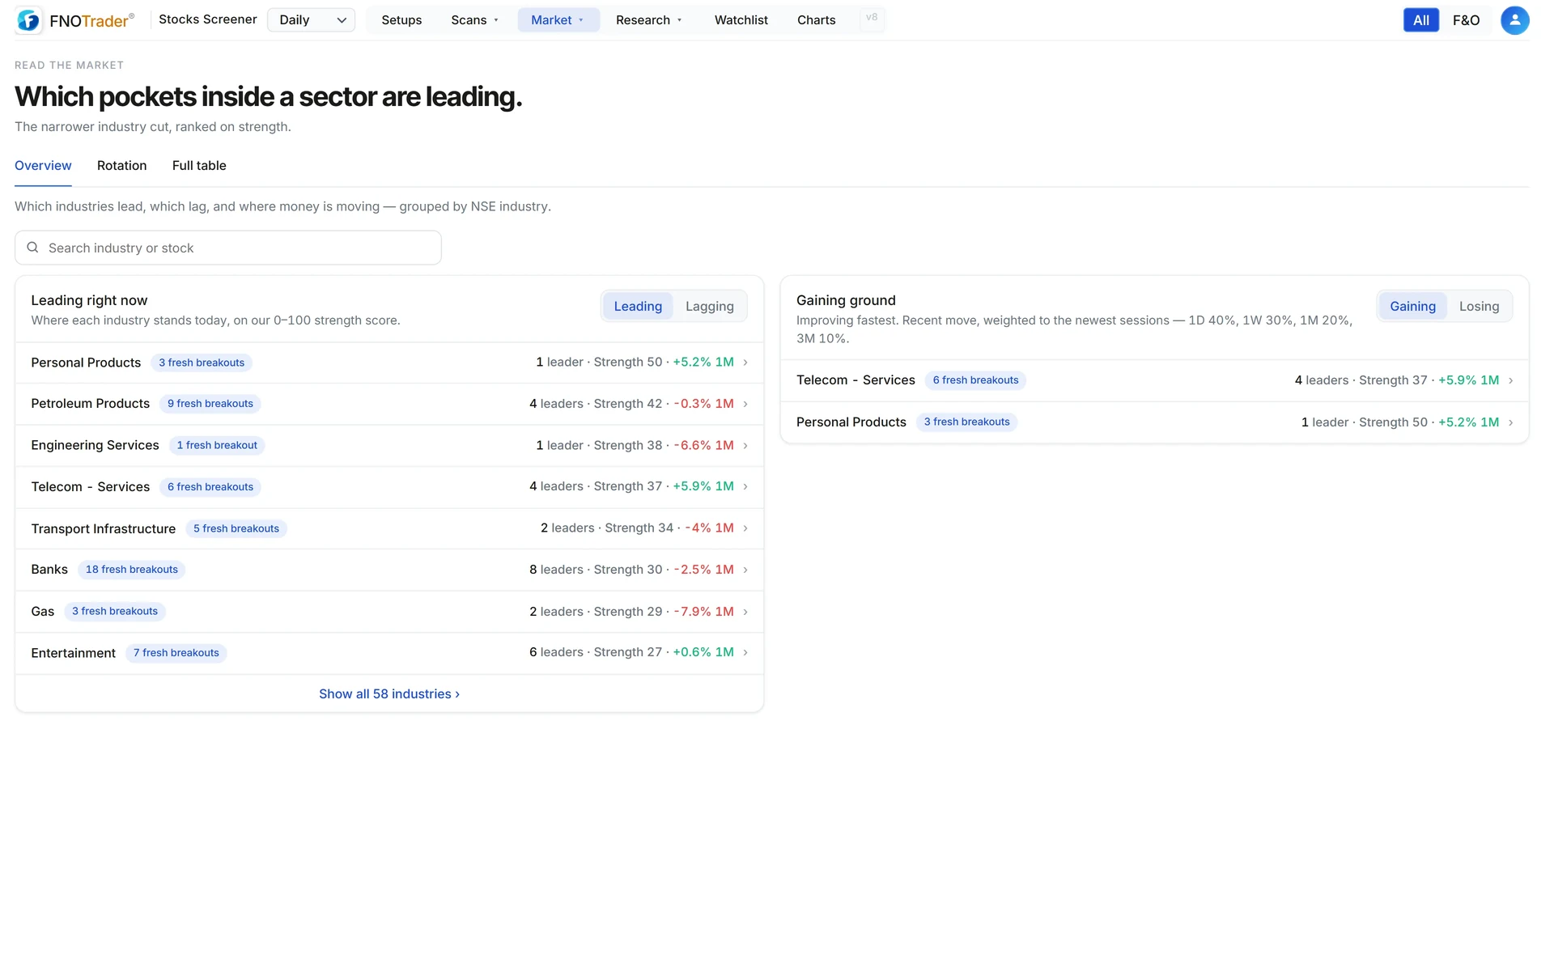Open Telecom - Services chevron in Gaining ground
The width and height of the screenshot is (1554, 971).
tap(1510, 380)
